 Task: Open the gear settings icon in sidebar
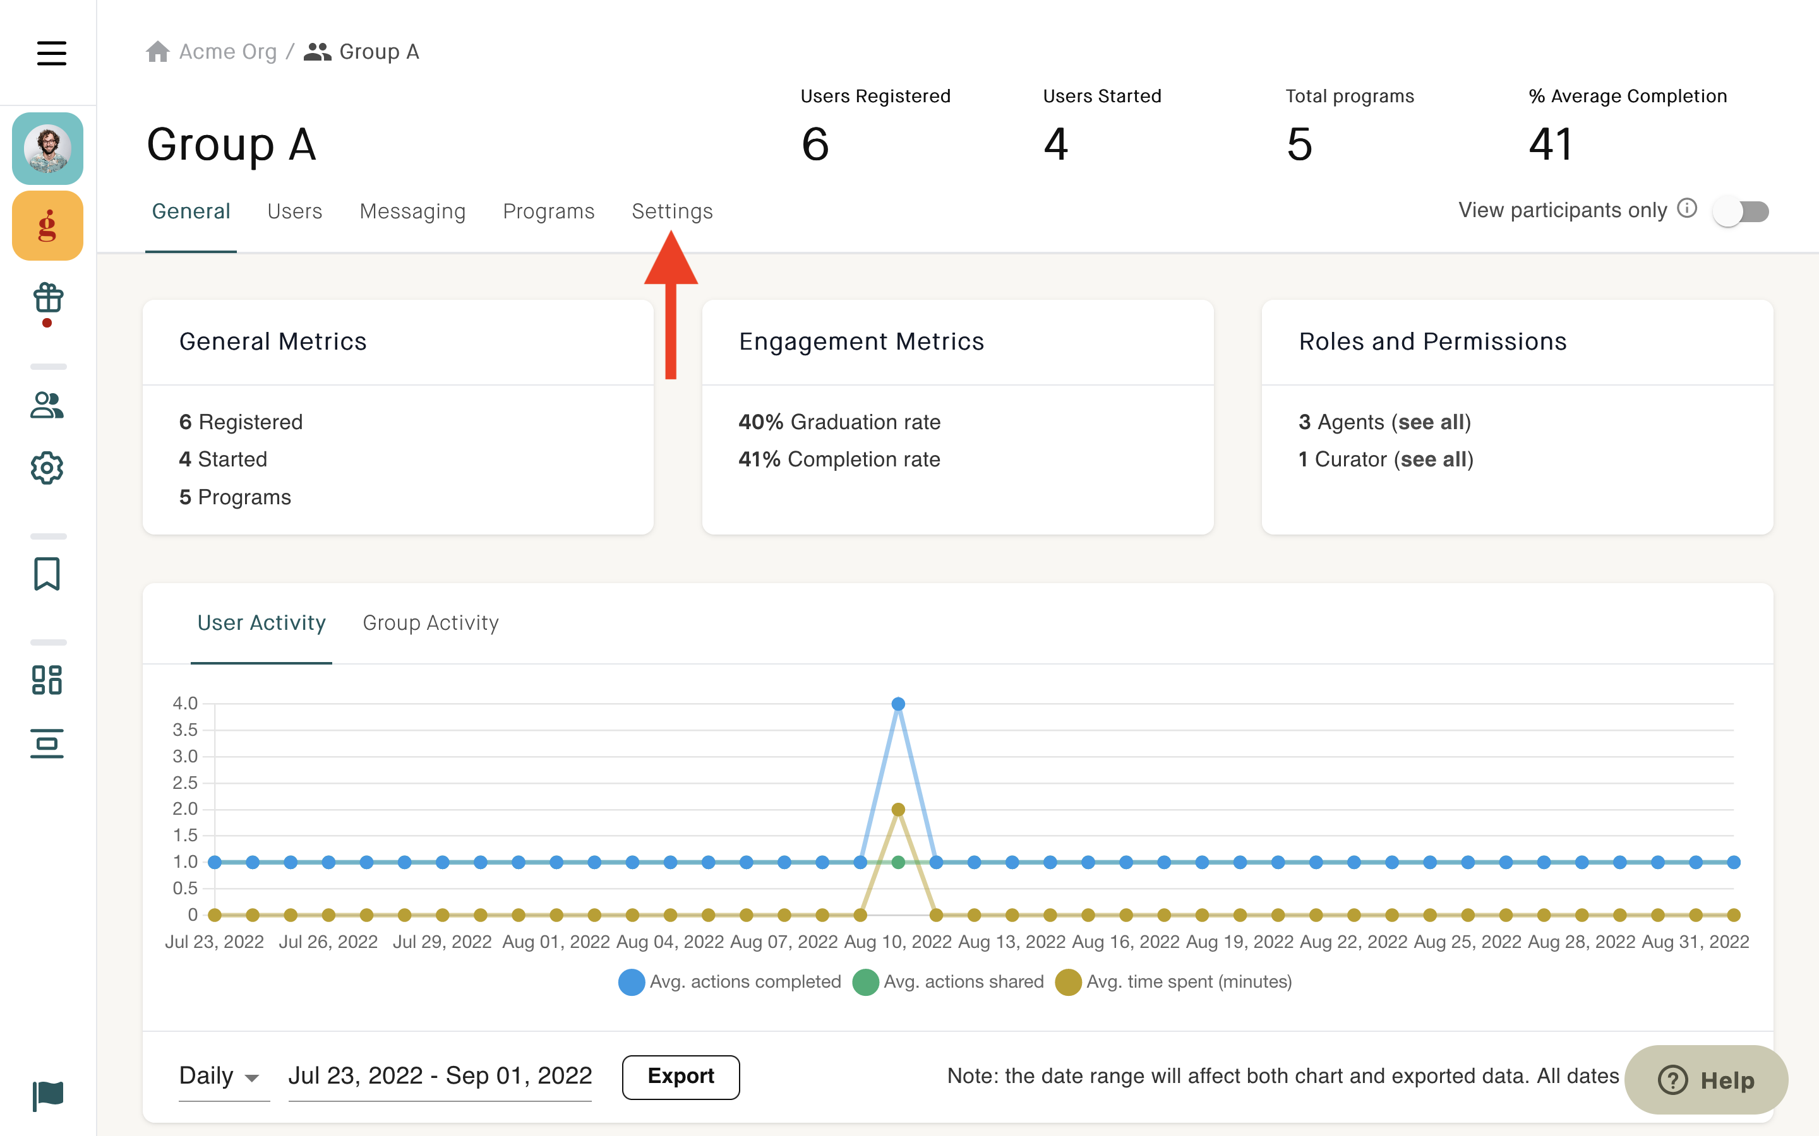(x=47, y=468)
